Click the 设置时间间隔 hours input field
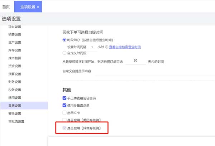 point(92,47)
